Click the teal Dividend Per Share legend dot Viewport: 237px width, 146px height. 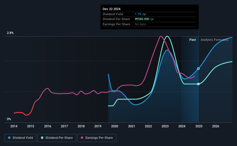point(42,138)
